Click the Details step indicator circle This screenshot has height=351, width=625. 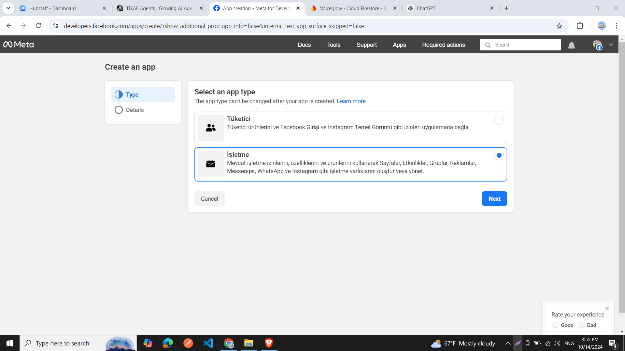click(x=119, y=110)
